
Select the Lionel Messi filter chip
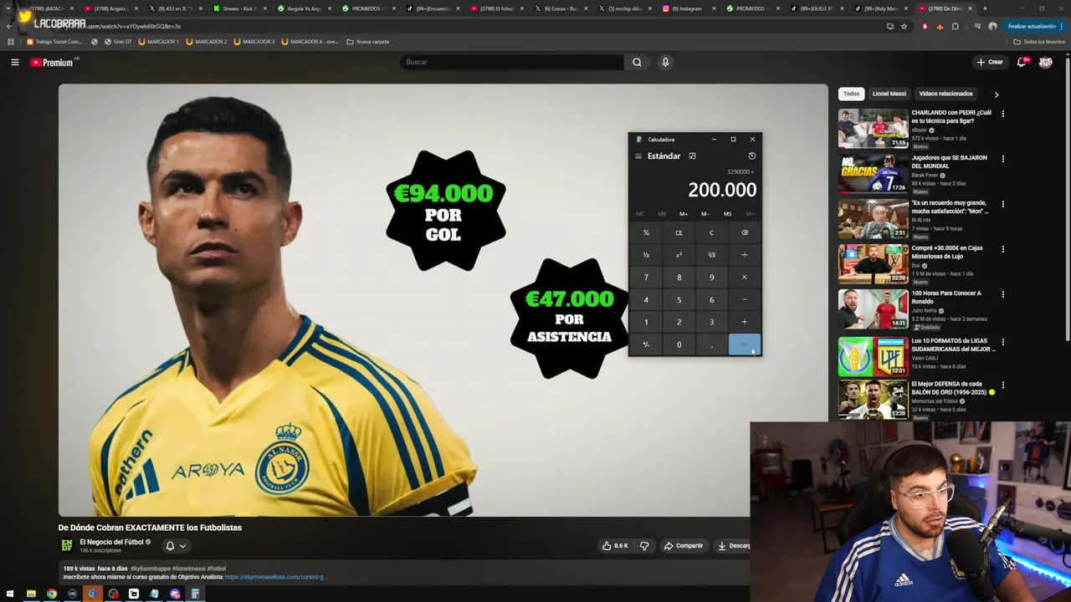[x=889, y=94]
